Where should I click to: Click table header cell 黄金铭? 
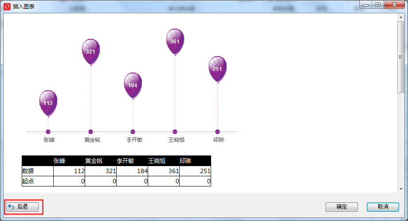(100, 161)
